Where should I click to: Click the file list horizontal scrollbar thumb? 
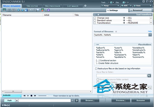coord(13,92)
